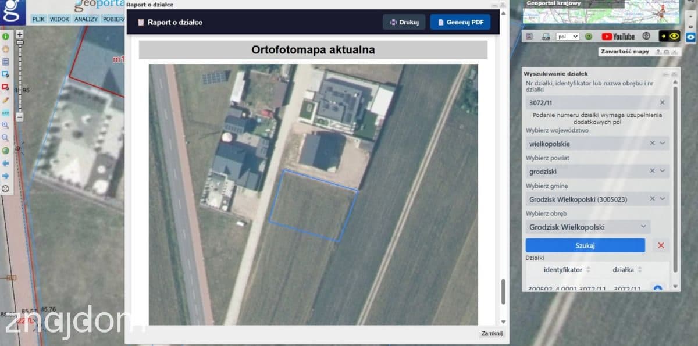This screenshot has height=346, width=698.
Task: Clear the parcel number 3072/11 field
Action: click(x=662, y=102)
